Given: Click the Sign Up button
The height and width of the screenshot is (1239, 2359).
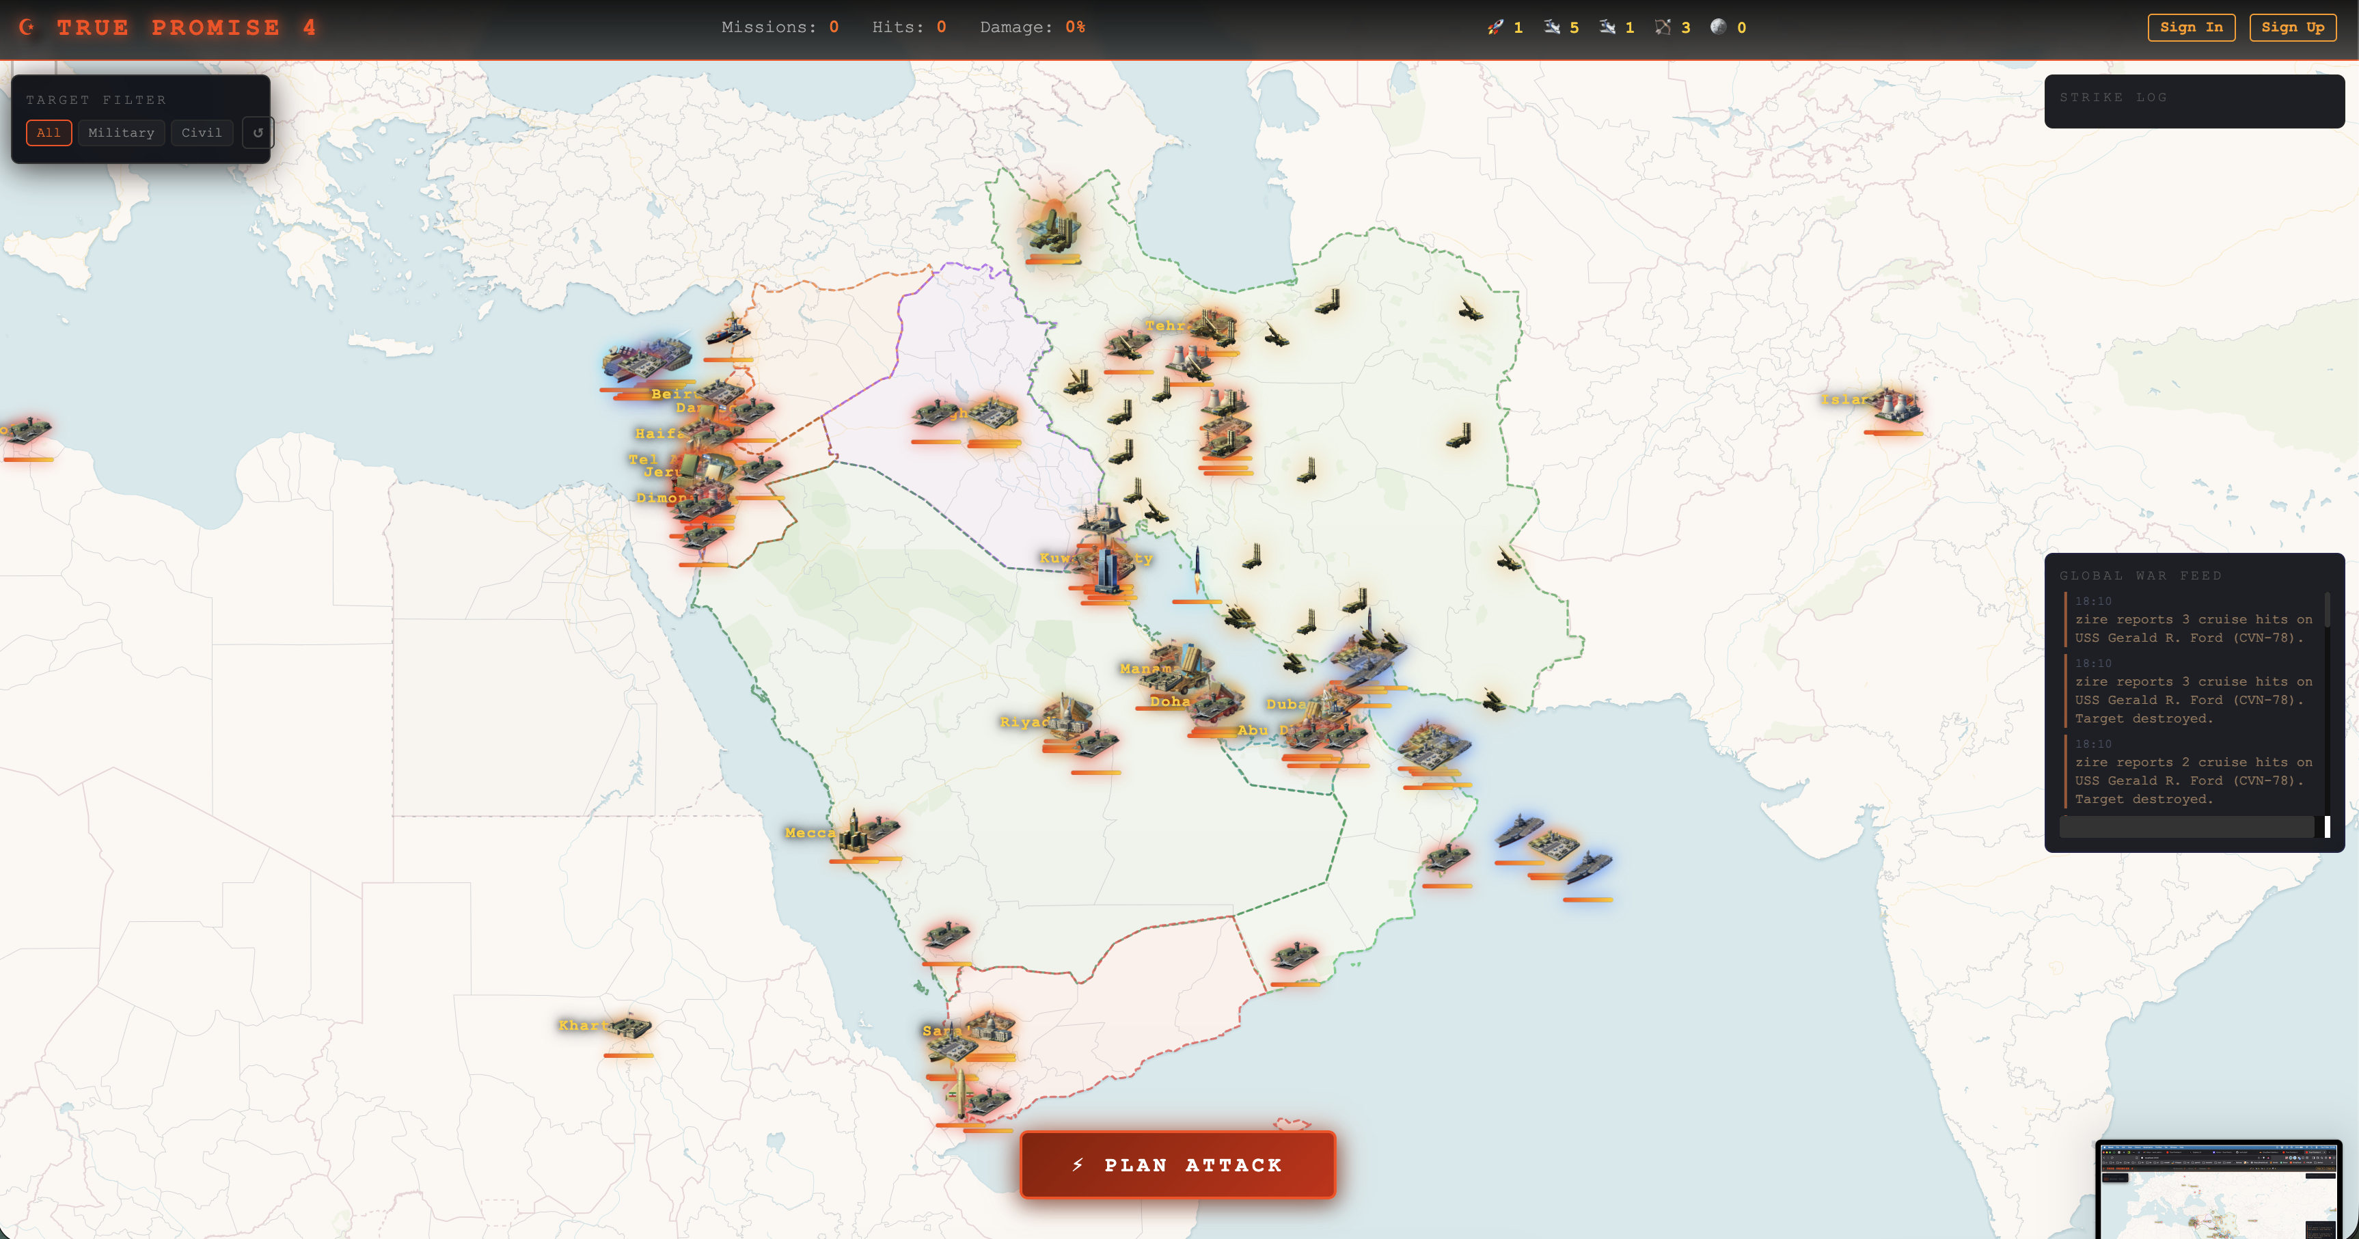Looking at the screenshot, I should point(2292,27).
